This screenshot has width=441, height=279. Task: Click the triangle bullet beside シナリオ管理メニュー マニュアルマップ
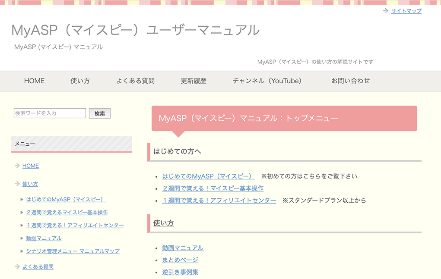click(x=22, y=251)
